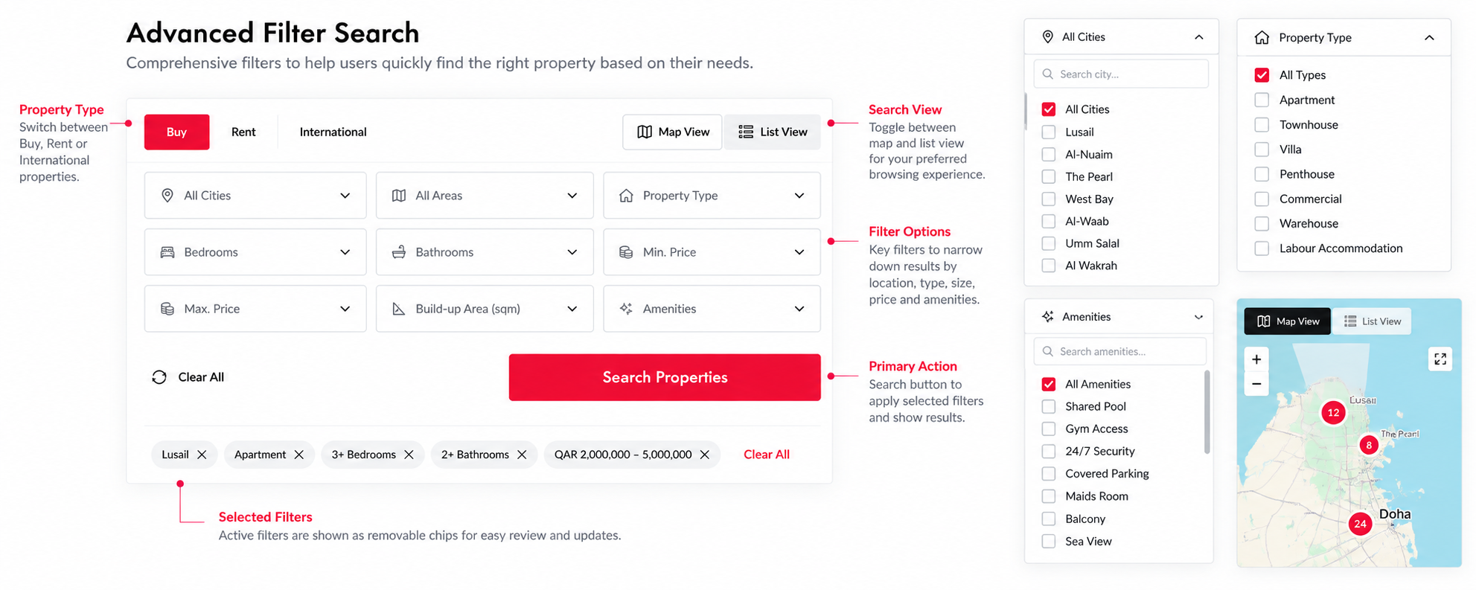The image size is (1476, 590).
Task: Click the red Clear All link
Action: point(767,455)
